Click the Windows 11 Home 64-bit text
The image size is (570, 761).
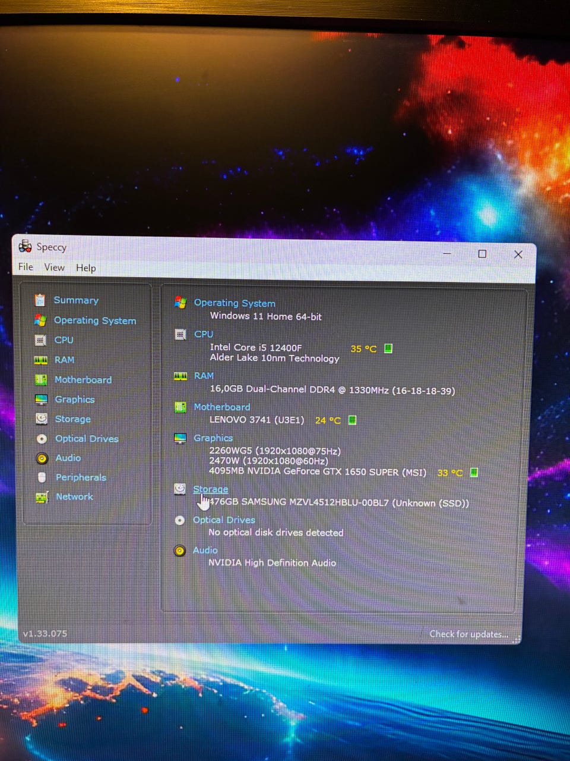[x=265, y=316]
